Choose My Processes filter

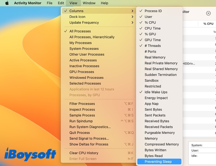(x=80, y=43)
